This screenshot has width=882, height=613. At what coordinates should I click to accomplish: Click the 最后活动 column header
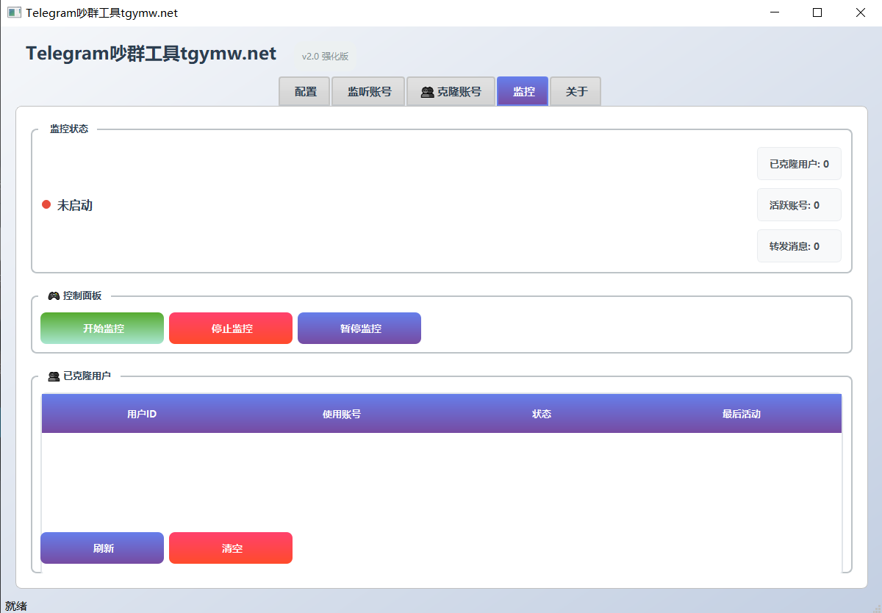pos(741,414)
